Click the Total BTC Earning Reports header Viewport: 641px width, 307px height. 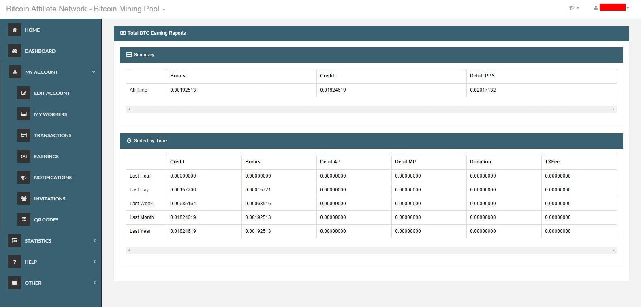[371, 33]
